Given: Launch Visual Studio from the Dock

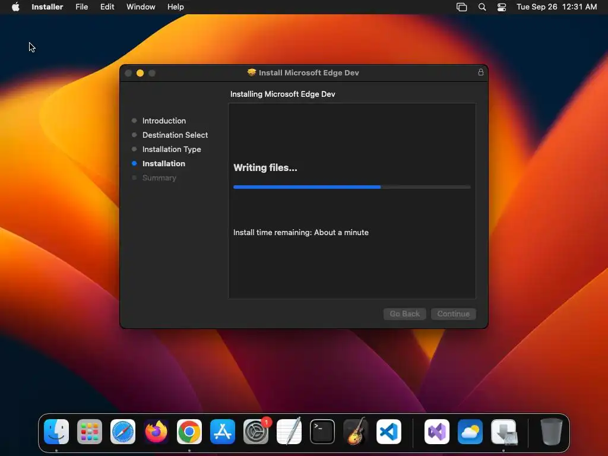Looking at the screenshot, I should click(x=437, y=432).
